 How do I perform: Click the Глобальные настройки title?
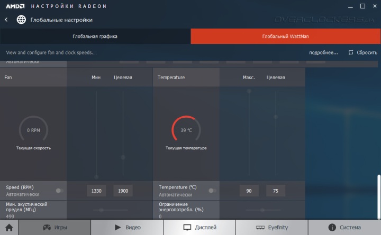61,20
